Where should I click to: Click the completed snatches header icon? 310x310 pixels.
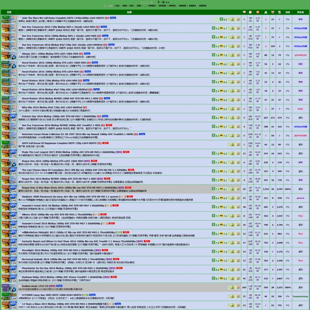click(280, 12)
